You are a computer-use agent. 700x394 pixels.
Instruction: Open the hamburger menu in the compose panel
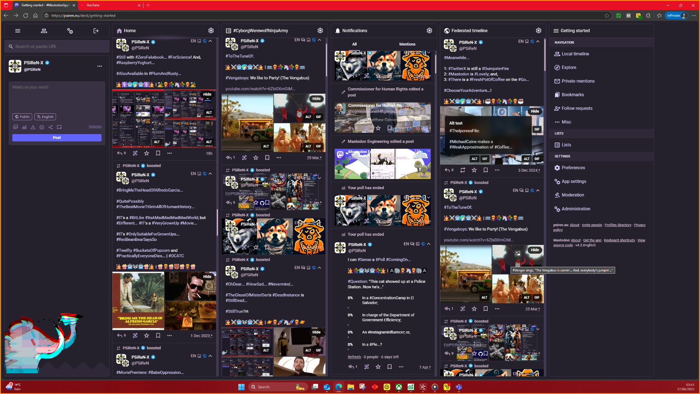coord(18,31)
